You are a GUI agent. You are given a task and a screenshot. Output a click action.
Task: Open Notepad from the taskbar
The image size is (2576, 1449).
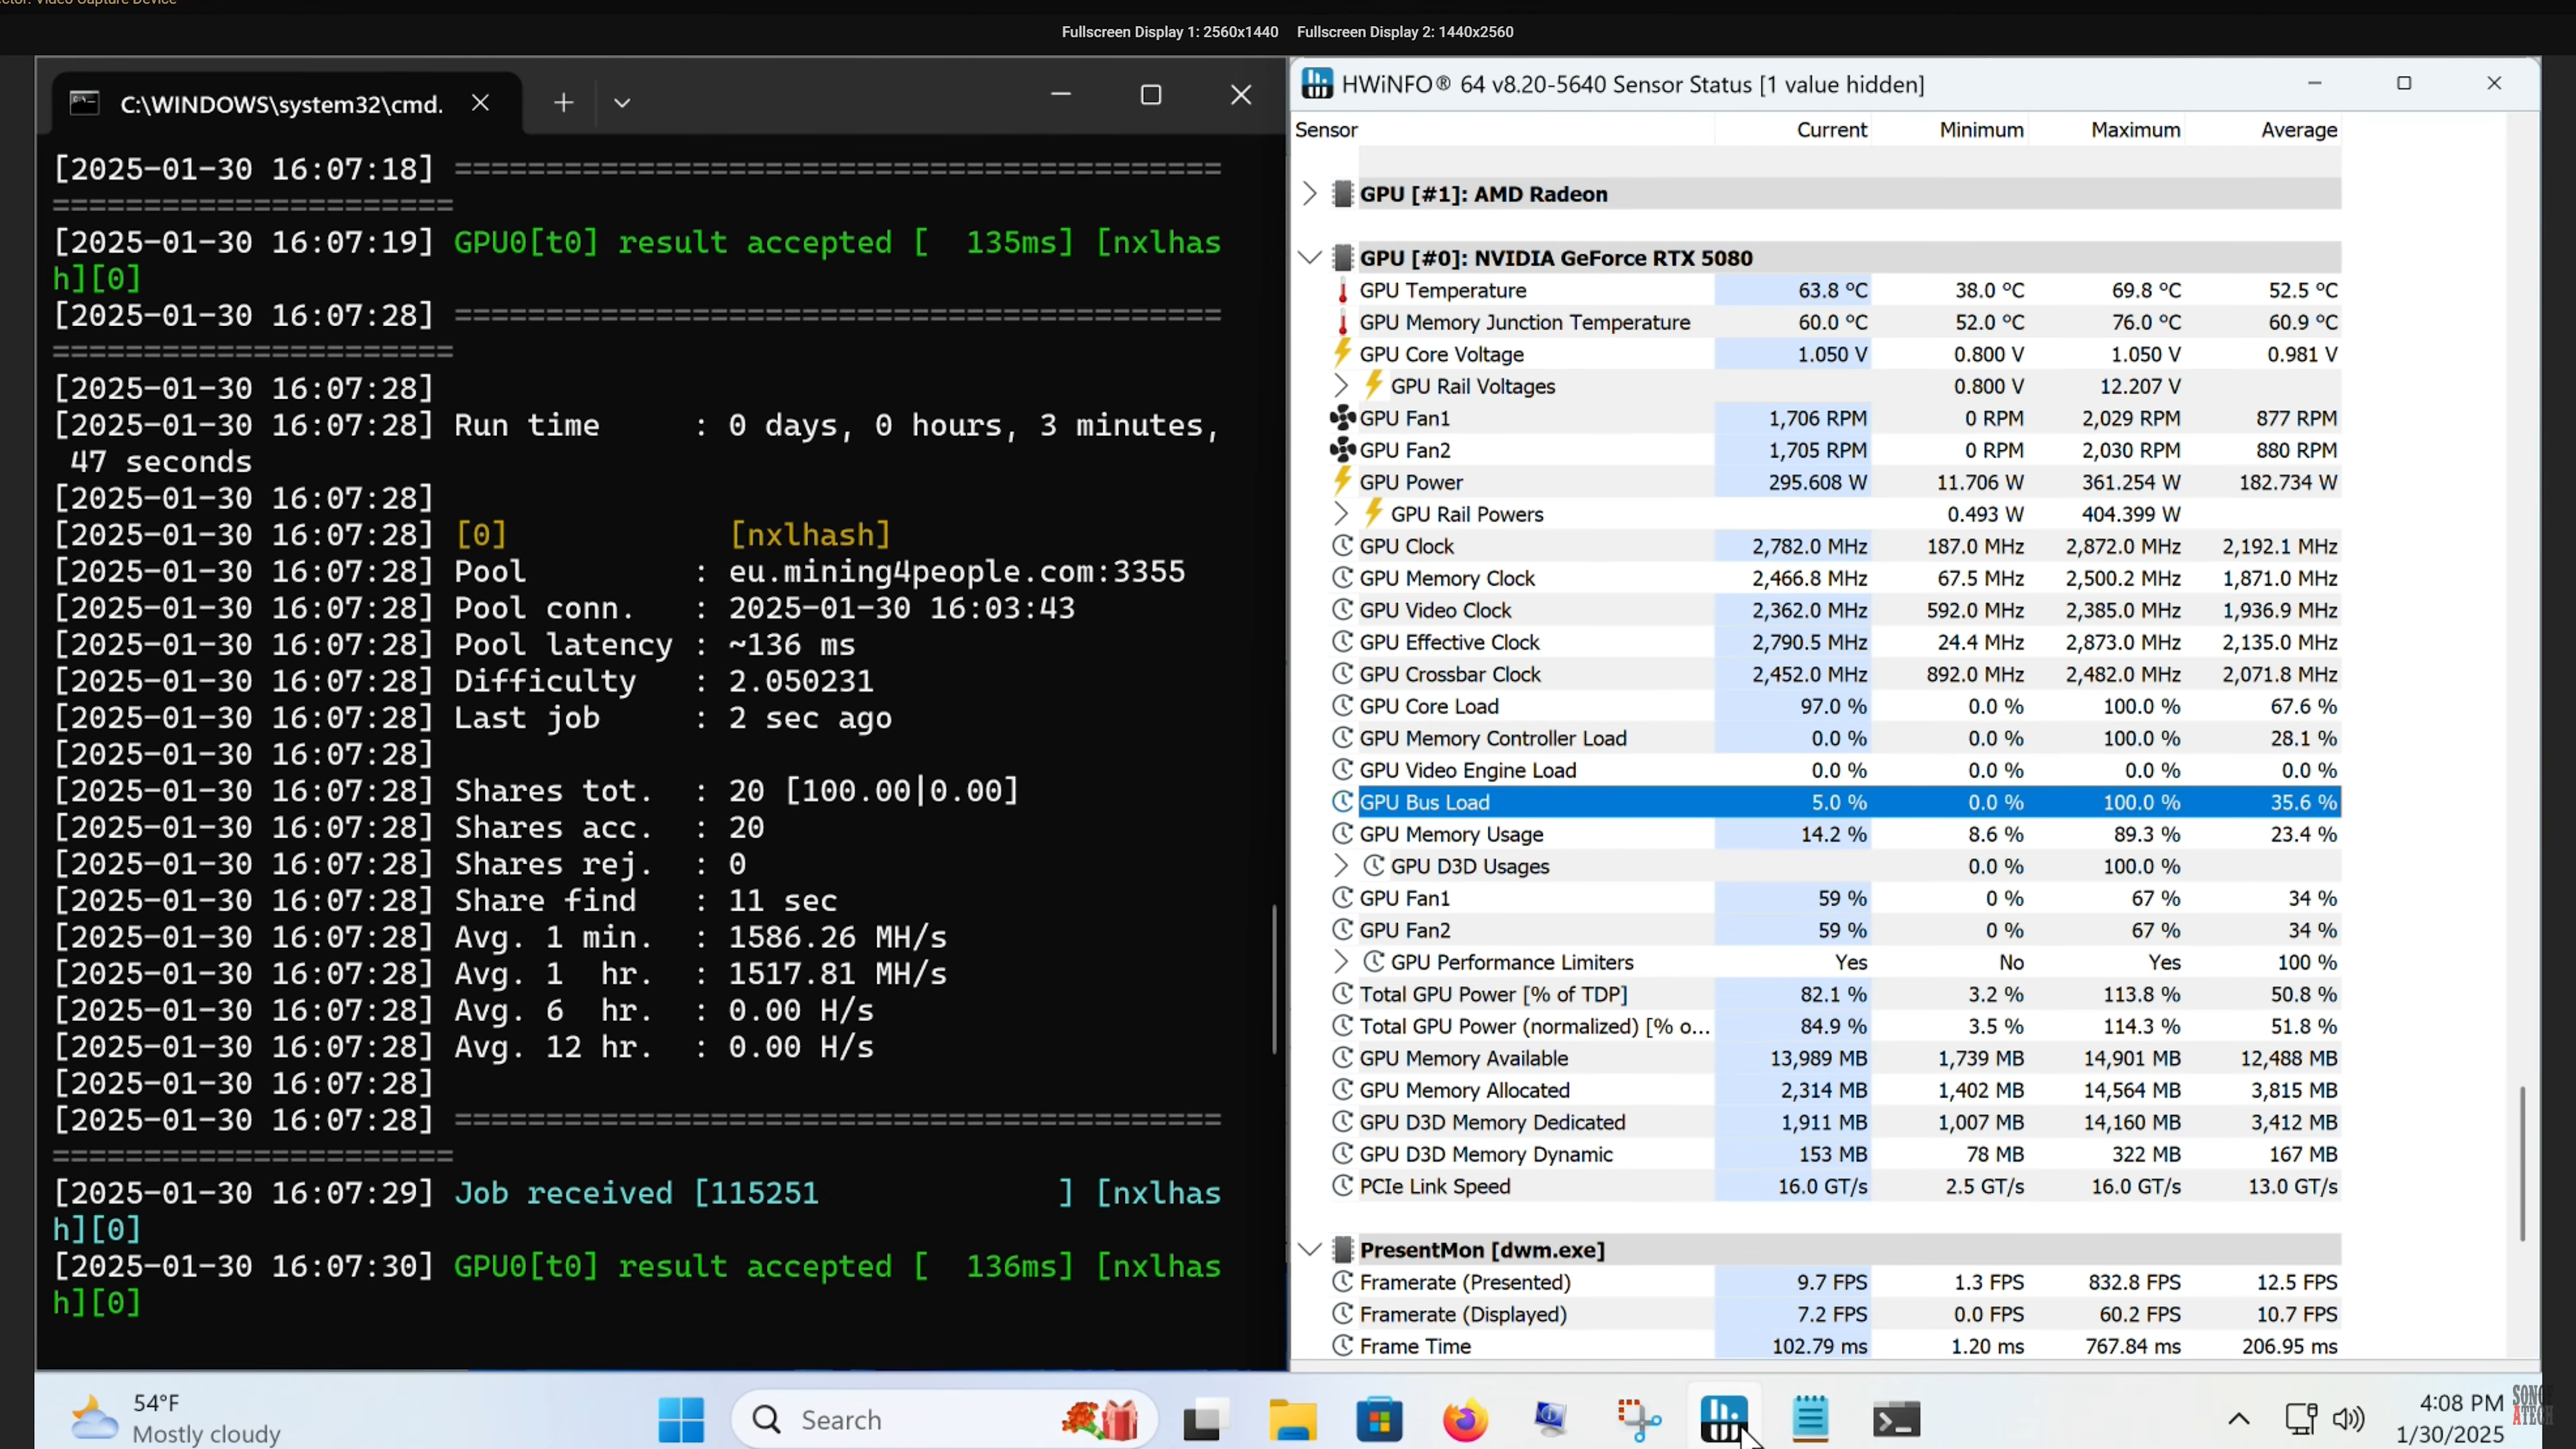pyautogui.click(x=1811, y=1420)
